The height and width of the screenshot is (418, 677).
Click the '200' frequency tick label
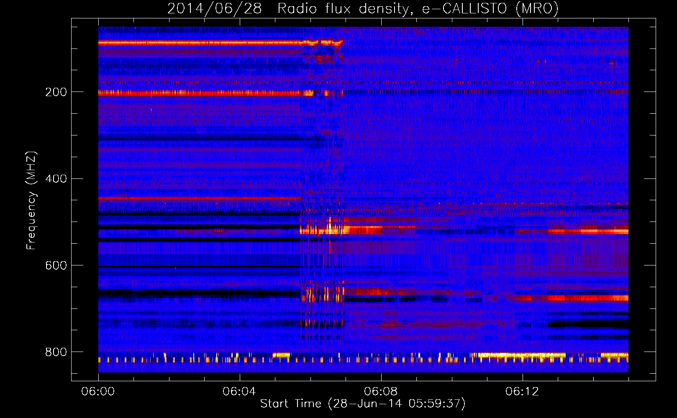(56, 92)
